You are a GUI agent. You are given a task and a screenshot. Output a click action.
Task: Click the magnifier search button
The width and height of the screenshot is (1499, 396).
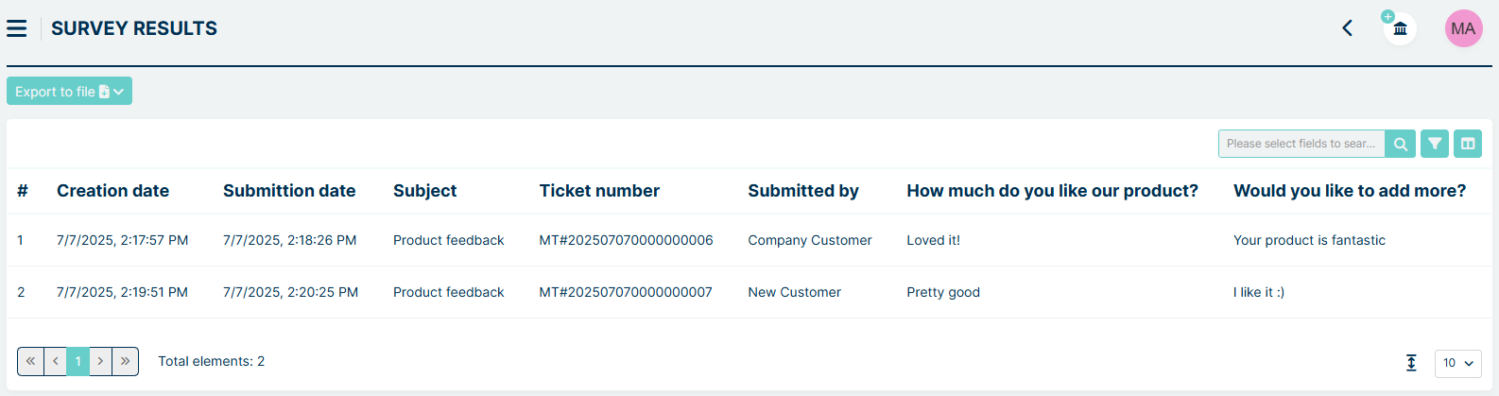(1401, 144)
